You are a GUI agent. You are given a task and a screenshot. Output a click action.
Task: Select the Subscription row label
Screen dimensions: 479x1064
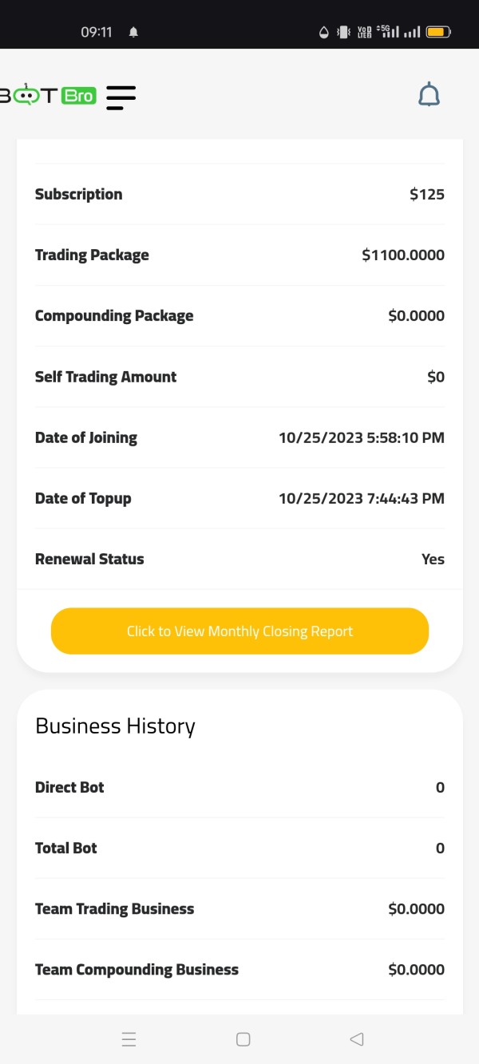pos(78,194)
